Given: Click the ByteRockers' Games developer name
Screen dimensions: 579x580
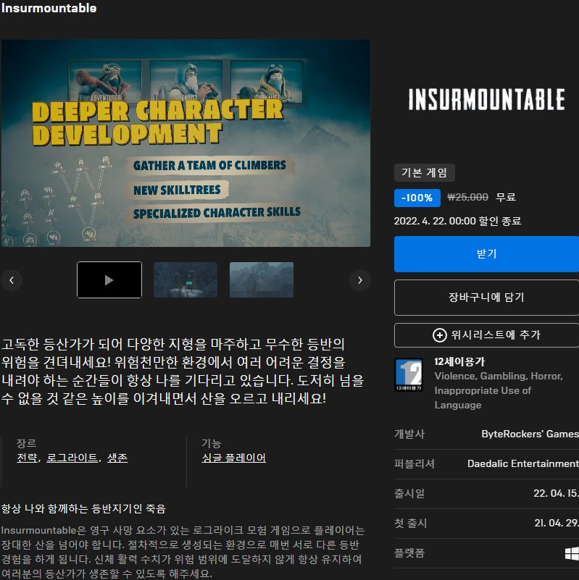Looking at the screenshot, I should point(530,434).
